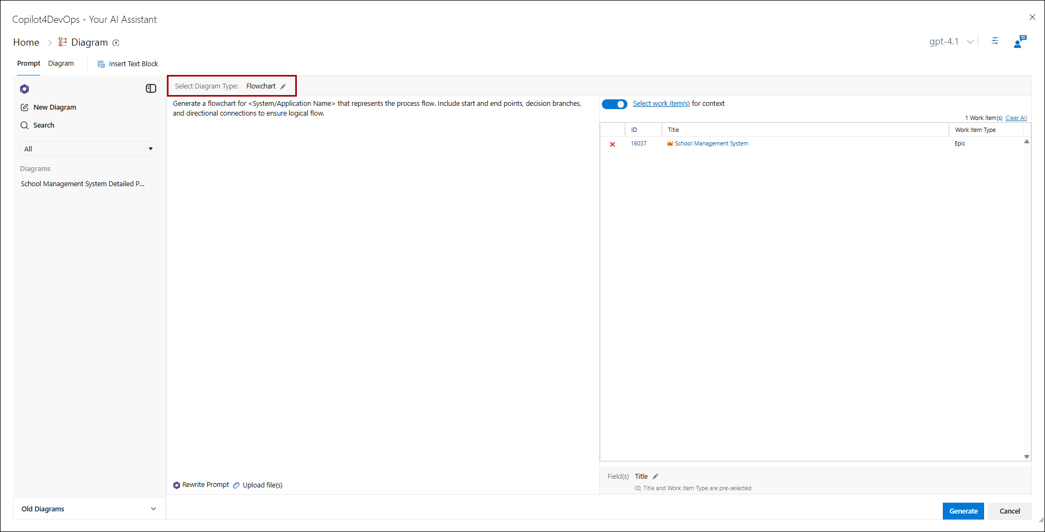The width and height of the screenshot is (1045, 532).
Task: Click the Clear All link
Action: (1016, 118)
